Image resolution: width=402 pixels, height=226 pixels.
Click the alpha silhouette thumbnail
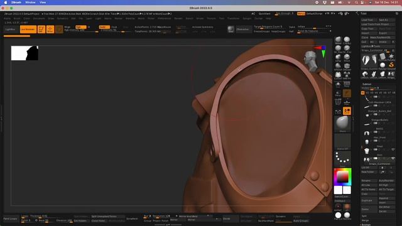pos(25,53)
